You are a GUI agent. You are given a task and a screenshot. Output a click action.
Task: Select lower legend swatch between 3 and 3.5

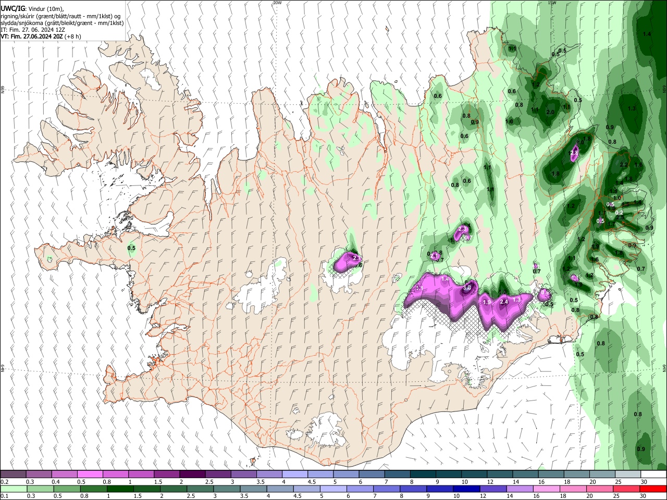(x=227, y=489)
